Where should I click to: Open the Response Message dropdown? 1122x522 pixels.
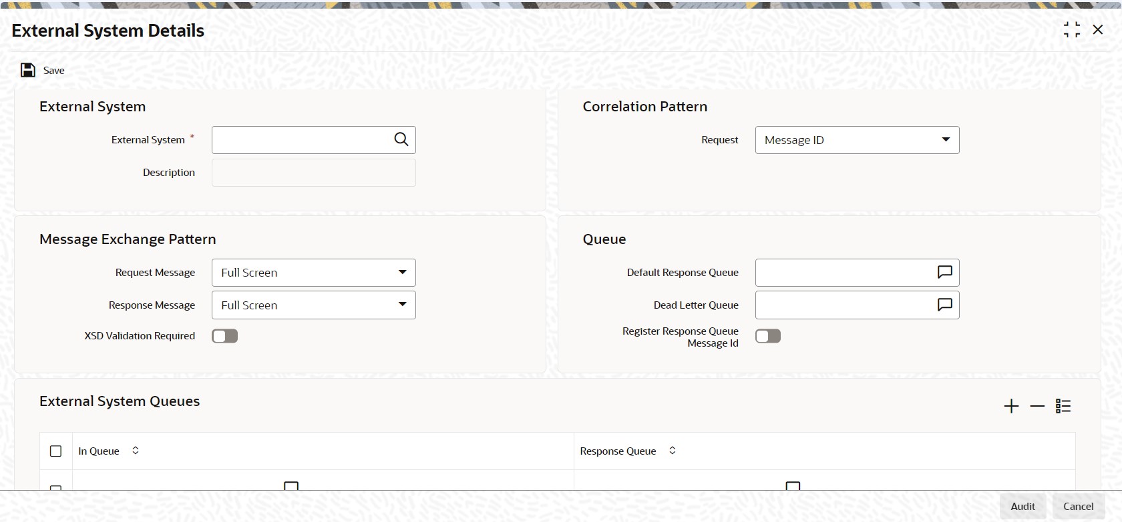(x=313, y=305)
